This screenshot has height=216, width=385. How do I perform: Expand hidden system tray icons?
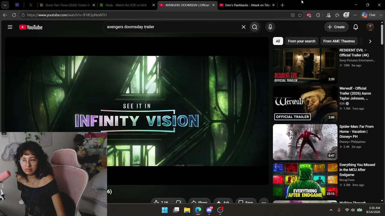pos(331,210)
